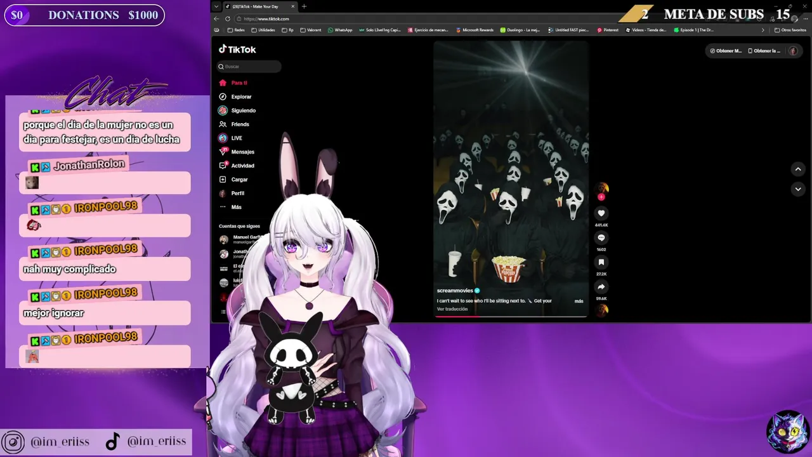
Task: Expand the Más menu
Action: 230,207
